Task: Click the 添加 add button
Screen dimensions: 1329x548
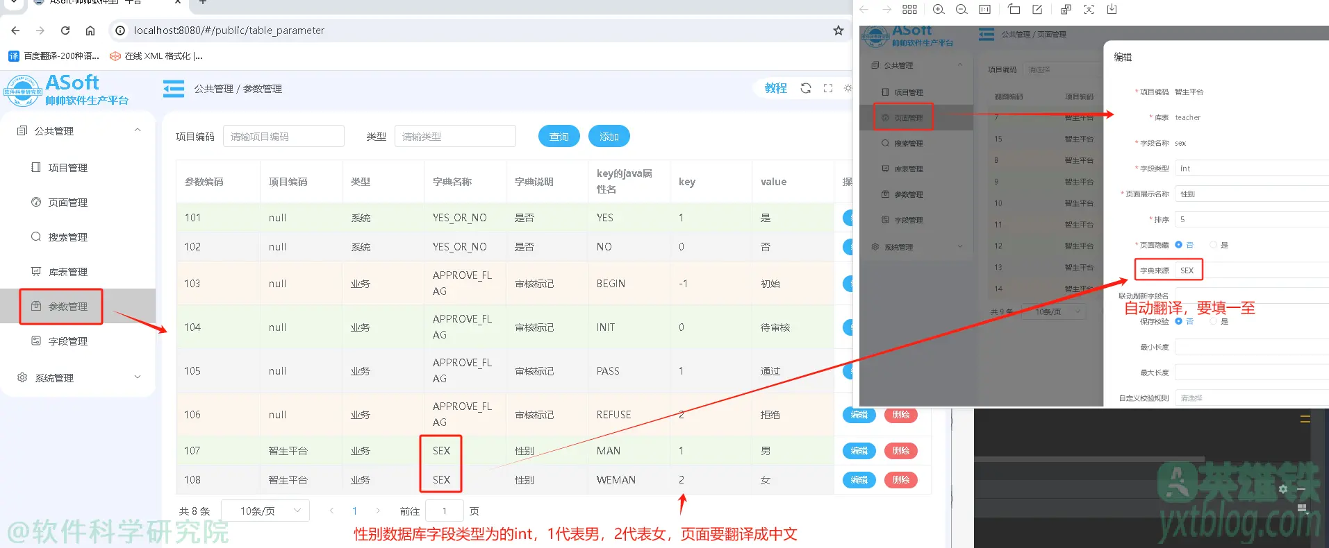Action: click(609, 137)
